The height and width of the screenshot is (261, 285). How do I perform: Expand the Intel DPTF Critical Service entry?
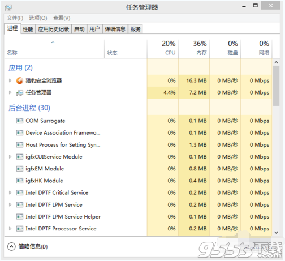[x=10, y=192]
